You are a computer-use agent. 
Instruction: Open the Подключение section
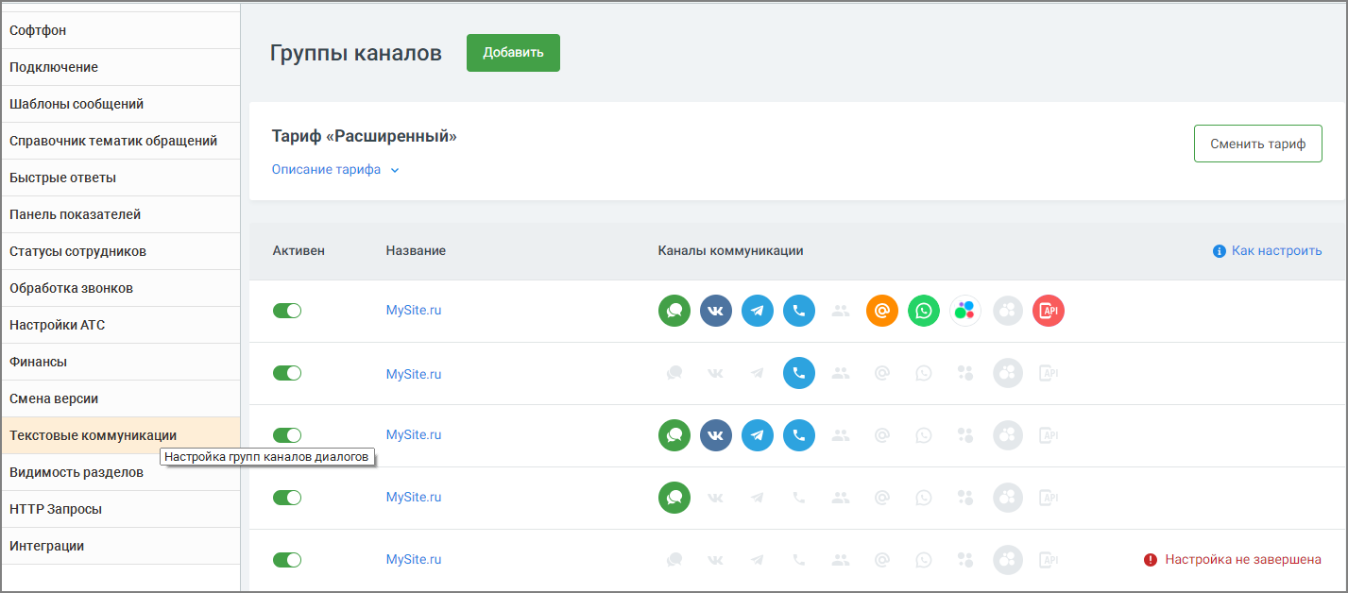click(120, 67)
